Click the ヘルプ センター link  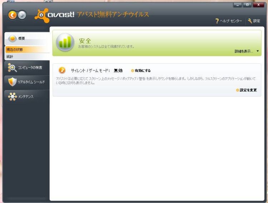(x=231, y=21)
